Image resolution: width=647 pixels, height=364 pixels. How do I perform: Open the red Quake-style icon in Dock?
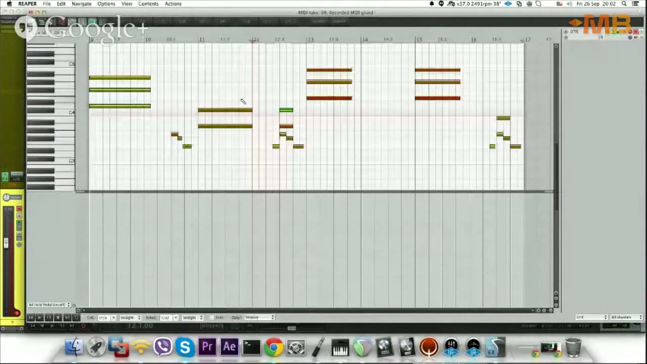tap(429, 347)
